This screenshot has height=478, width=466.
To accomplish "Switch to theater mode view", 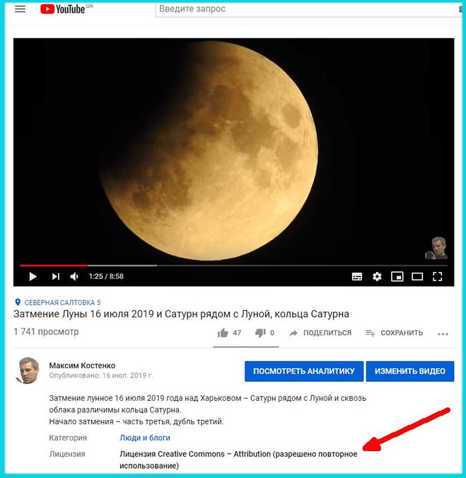I will [417, 276].
